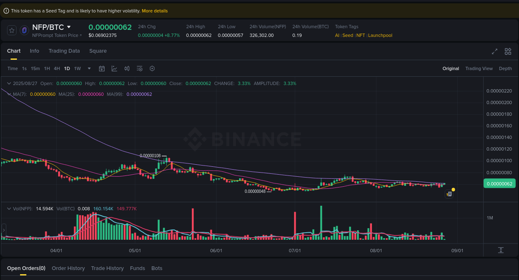Screen dimensions: 519x280
Task: Open NFPrompt Token Price dropdown
Action: click(x=56, y=35)
